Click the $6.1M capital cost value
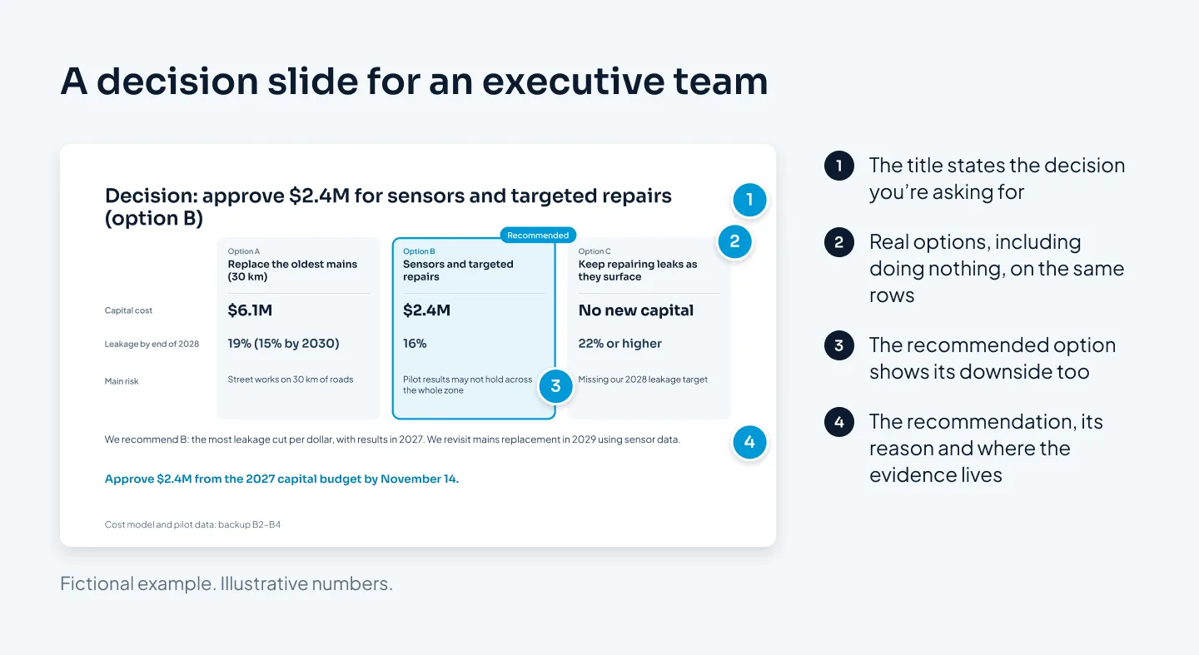 [250, 310]
